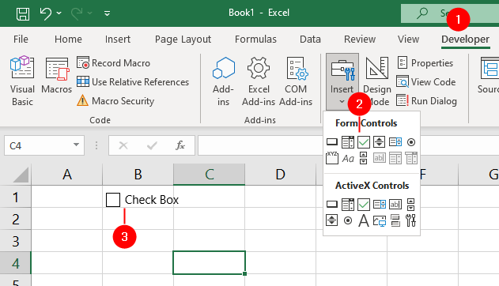Switch to the Data tab
The image size is (499, 286).
pyautogui.click(x=310, y=39)
